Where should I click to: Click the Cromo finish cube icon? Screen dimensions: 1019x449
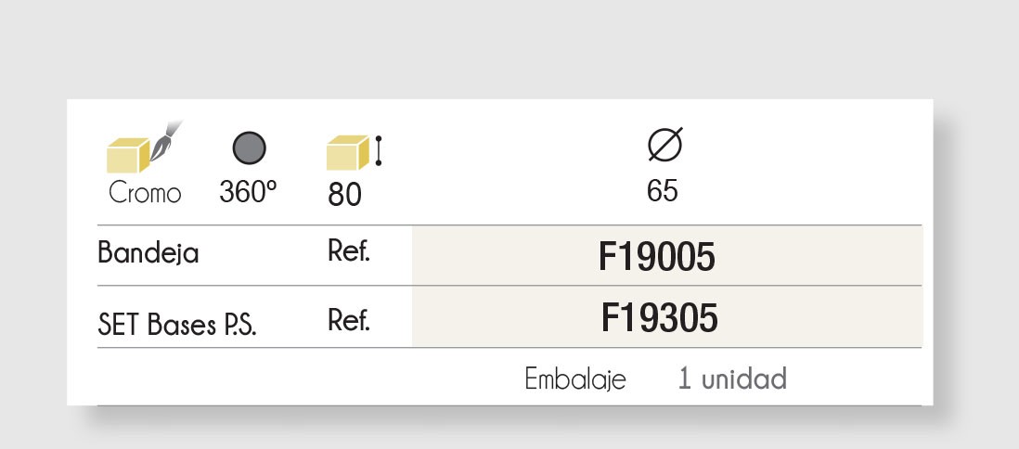point(129,155)
